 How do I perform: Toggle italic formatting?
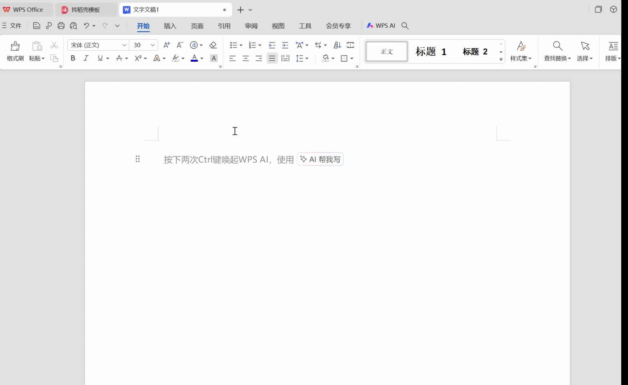(86, 58)
